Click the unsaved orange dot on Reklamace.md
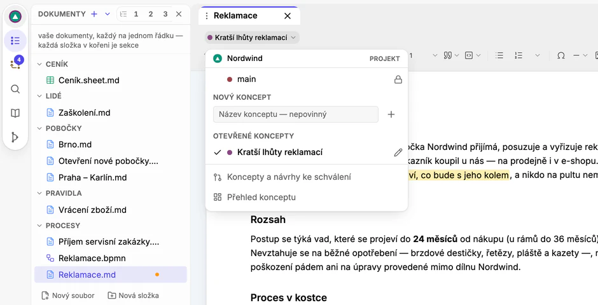This screenshot has height=305, width=598. click(x=156, y=274)
